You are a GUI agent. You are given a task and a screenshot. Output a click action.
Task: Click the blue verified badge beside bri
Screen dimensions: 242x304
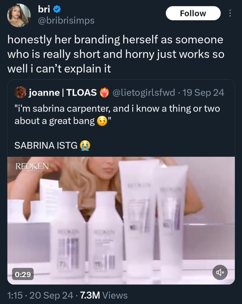point(57,9)
